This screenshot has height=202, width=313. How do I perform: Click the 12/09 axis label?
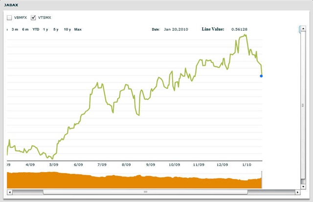pos(222,165)
